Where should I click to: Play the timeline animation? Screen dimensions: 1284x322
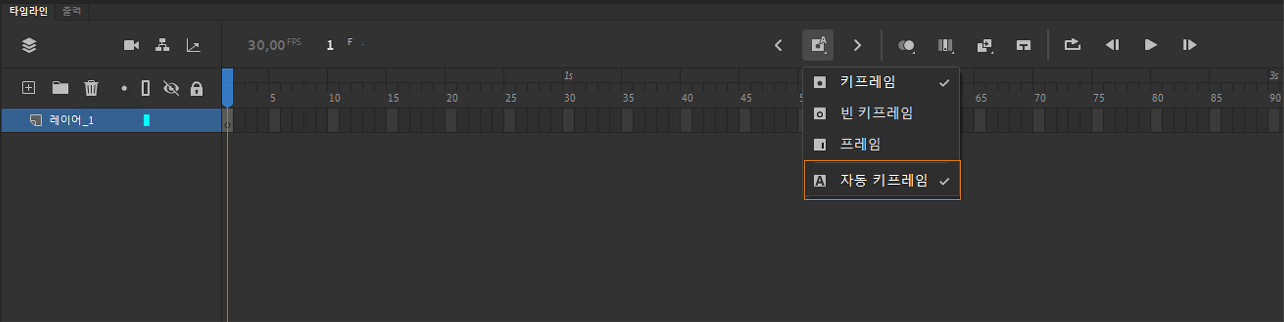tap(1151, 45)
